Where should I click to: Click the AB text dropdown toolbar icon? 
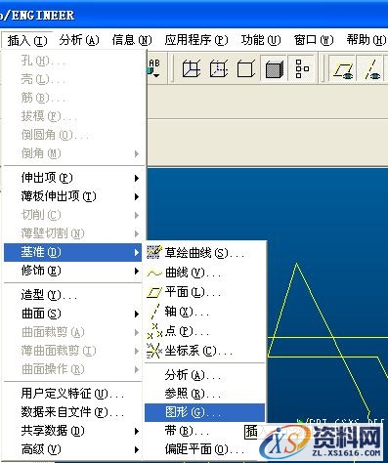click(153, 68)
